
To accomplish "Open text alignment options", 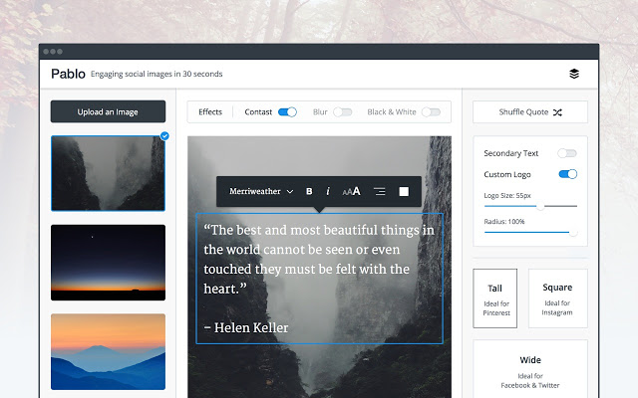I will pos(379,191).
